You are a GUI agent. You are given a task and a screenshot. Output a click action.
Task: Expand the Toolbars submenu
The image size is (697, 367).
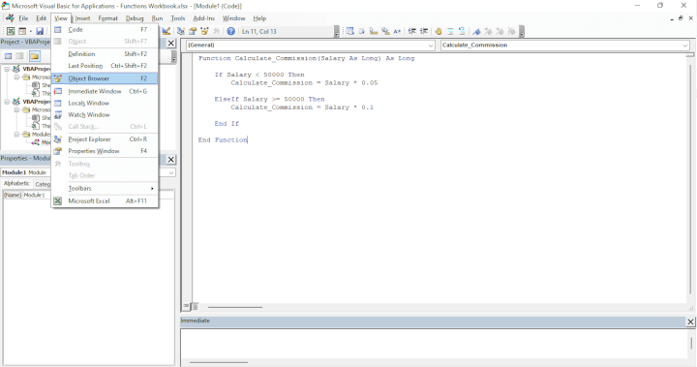point(105,188)
